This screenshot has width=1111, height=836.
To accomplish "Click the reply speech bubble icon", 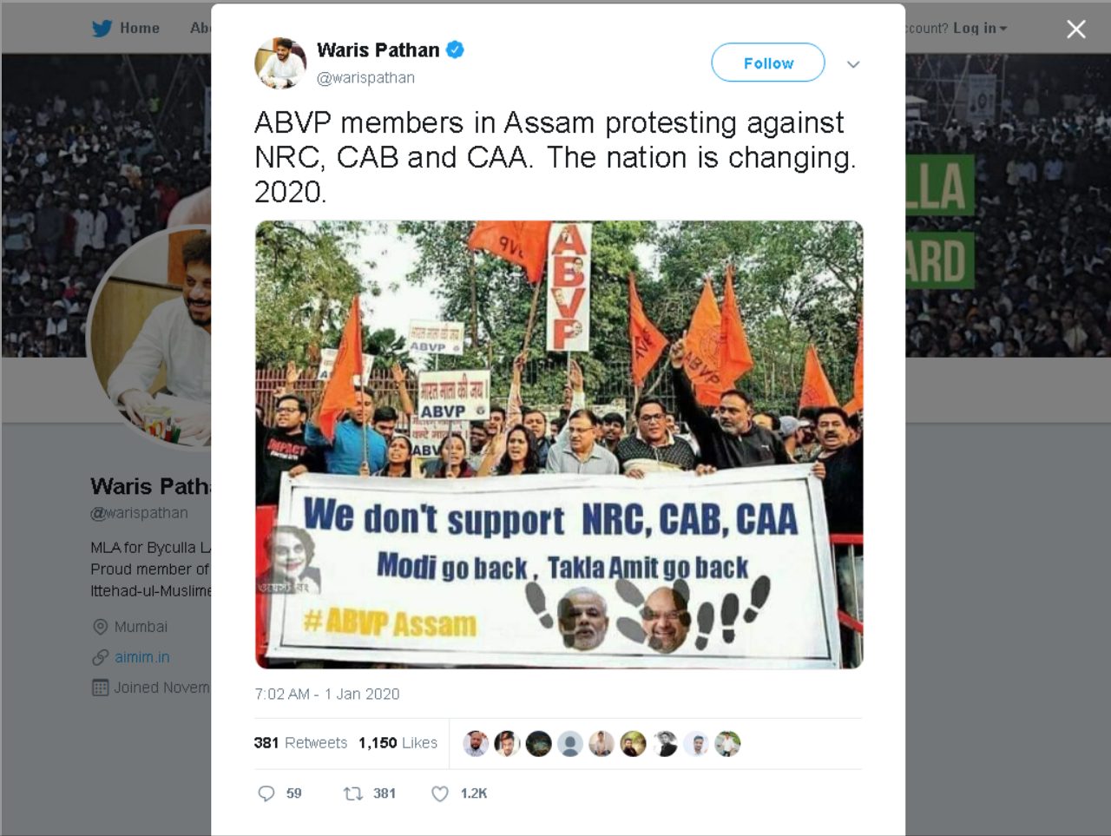I will (x=266, y=793).
